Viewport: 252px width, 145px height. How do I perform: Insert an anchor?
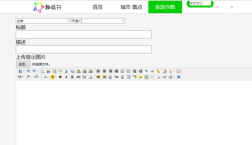pos(159,77)
